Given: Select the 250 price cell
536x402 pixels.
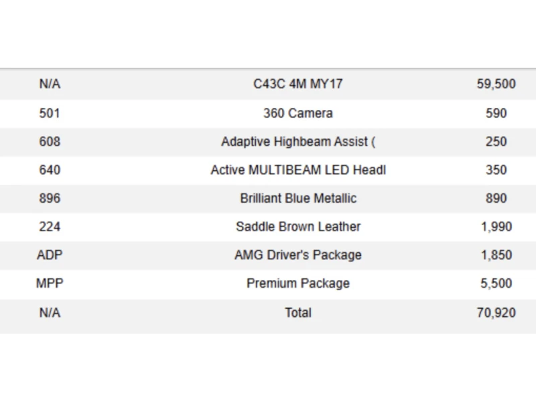Looking at the screenshot, I should pyautogui.click(x=496, y=141).
